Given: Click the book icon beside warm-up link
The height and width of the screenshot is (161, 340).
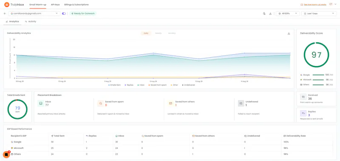Looking at the screenshot, I should point(302,5).
